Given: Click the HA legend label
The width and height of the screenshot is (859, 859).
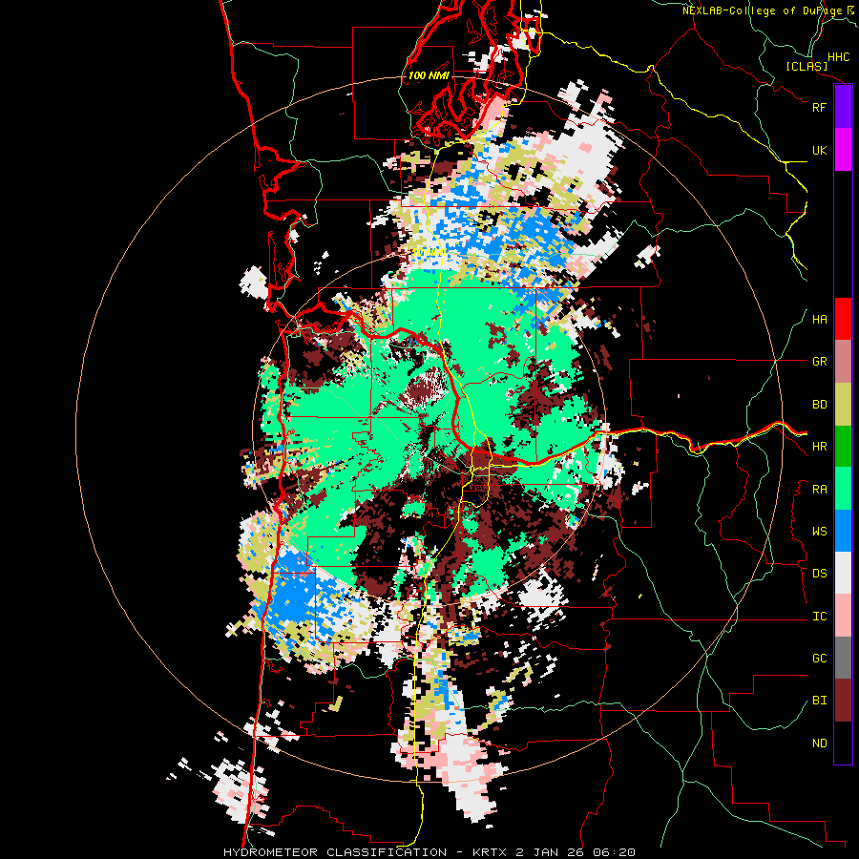Looking at the screenshot, I should tap(819, 320).
